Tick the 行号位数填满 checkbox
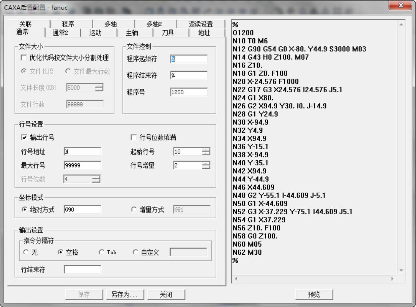This screenshot has height=307, width=416. coord(134,137)
